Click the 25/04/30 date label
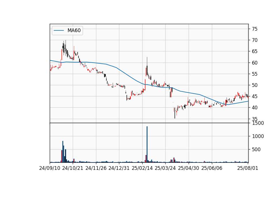276x198 pixels. [x=189, y=168]
